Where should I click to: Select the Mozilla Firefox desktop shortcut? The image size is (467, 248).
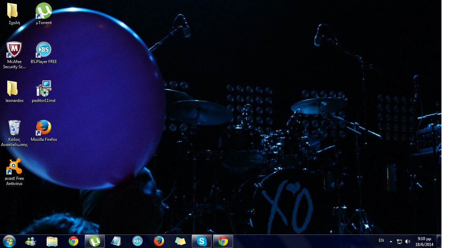[44, 131]
